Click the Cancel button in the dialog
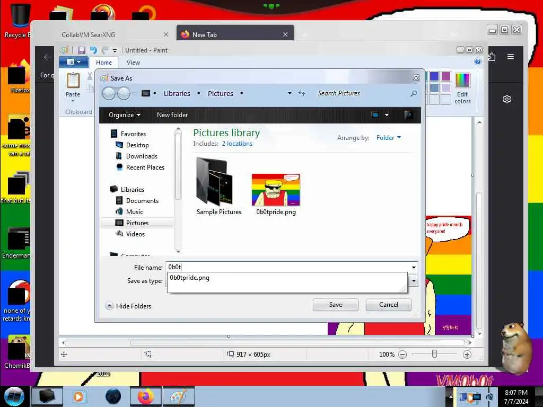Image resolution: width=543 pixels, height=407 pixels. tap(388, 305)
